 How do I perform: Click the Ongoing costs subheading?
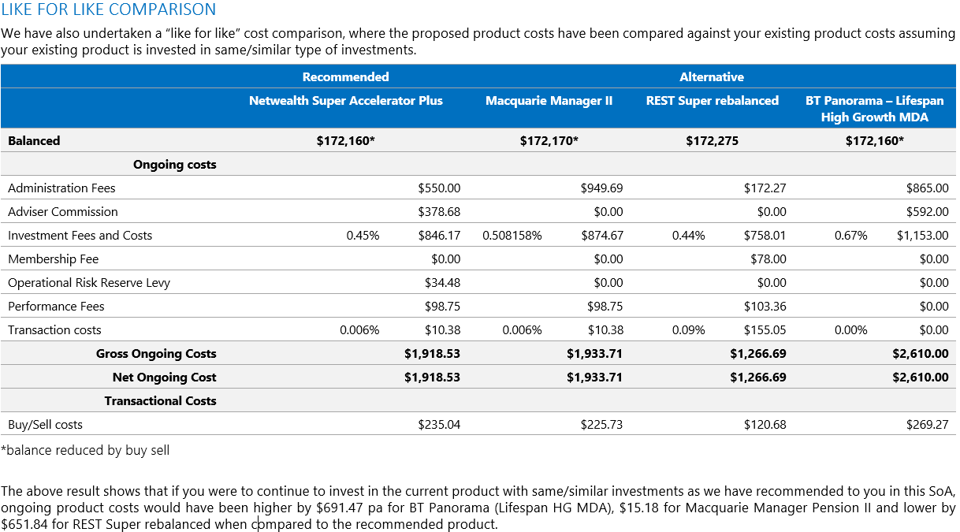(x=174, y=165)
